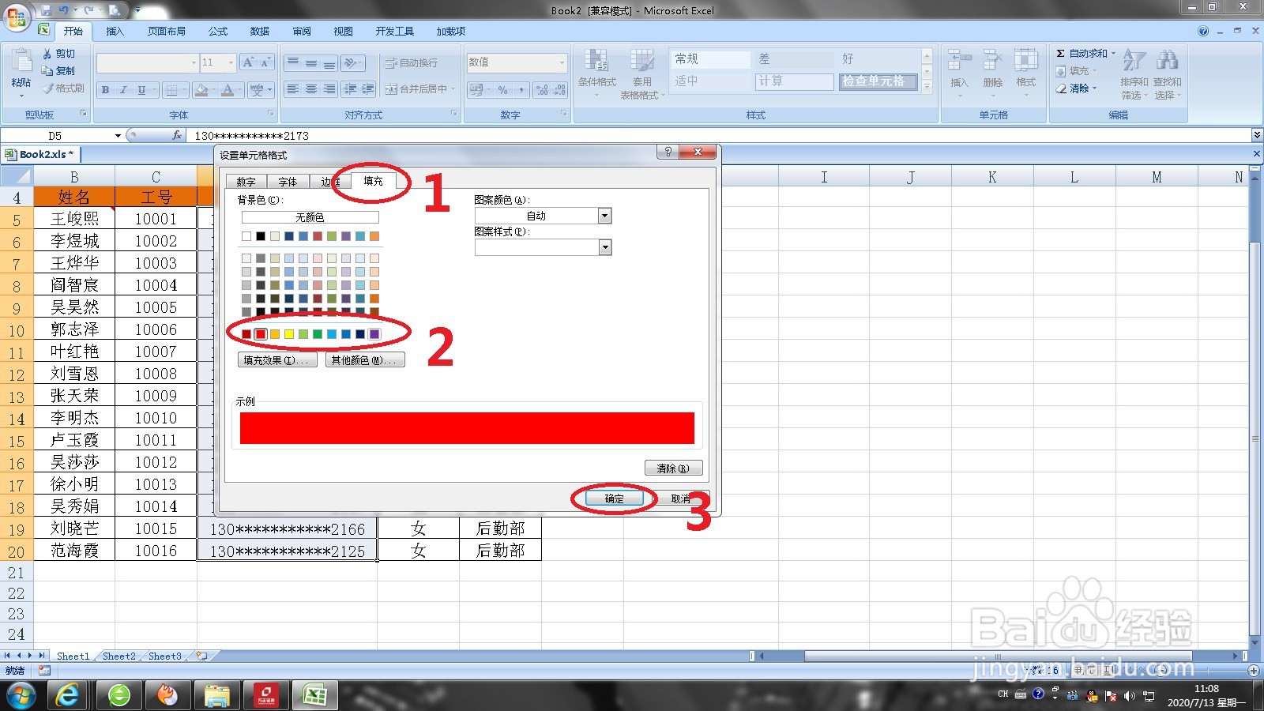Open the font size dropdown
The image size is (1264, 711).
pos(231,62)
